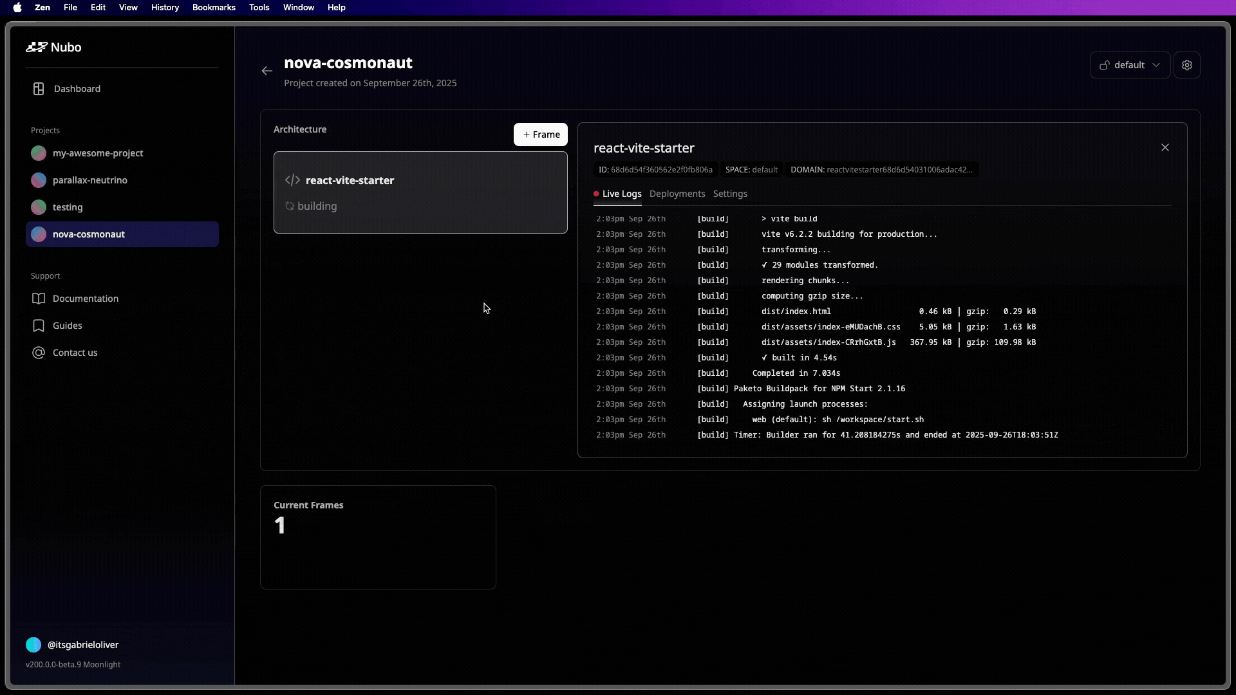This screenshot has height=695, width=1236.
Task: Open the Dashboard sidebar icon
Action: (x=39, y=89)
